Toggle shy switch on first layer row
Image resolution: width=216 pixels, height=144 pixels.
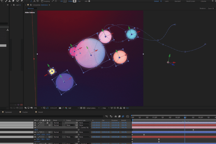[x=35, y=123]
